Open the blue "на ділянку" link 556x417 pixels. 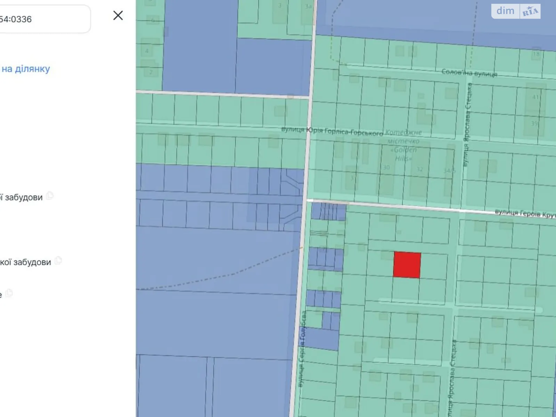[25, 69]
